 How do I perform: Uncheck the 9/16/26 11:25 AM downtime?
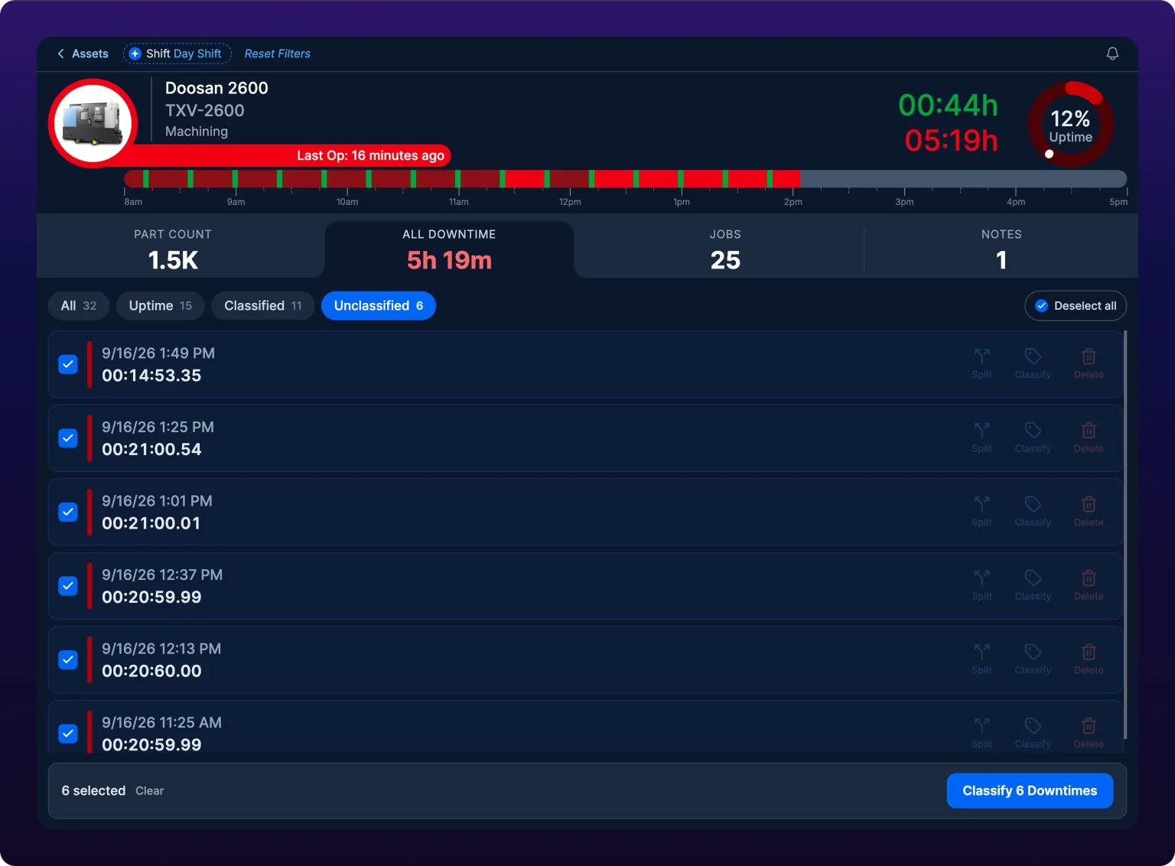click(x=68, y=734)
